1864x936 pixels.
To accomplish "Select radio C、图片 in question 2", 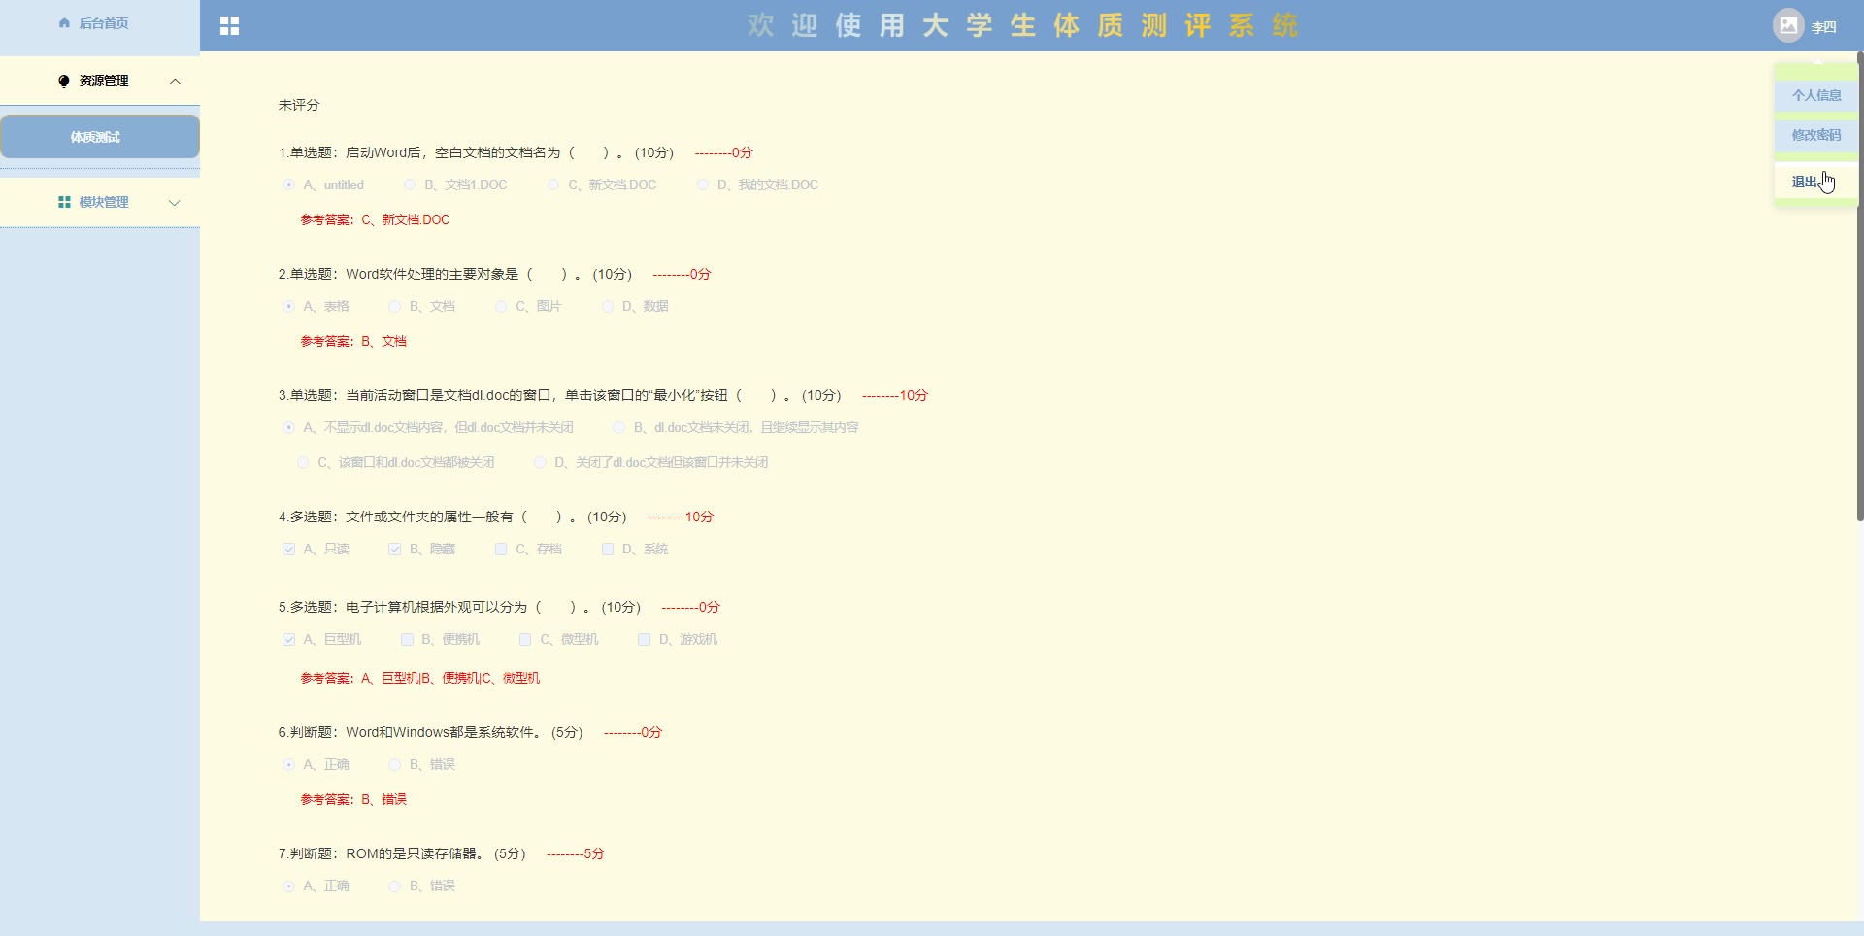I will [501, 306].
